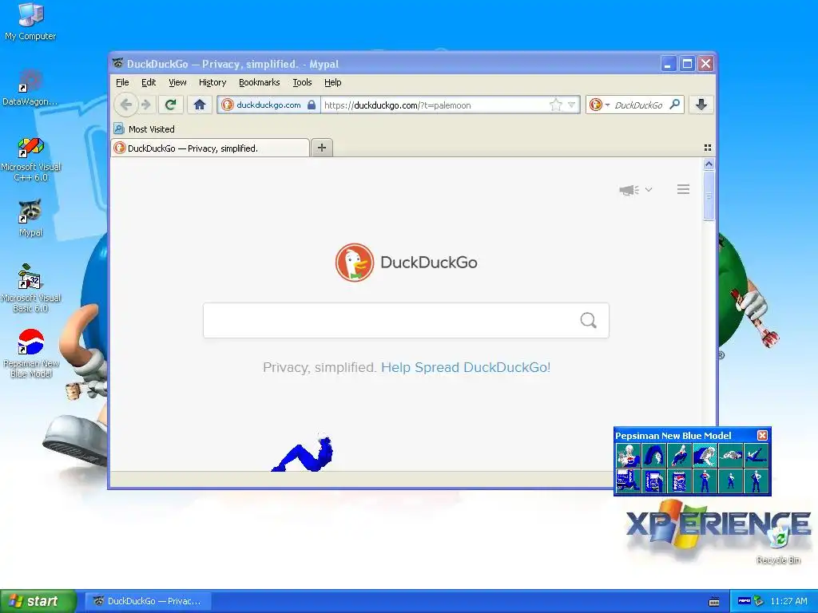This screenshot has height=613, width=818.
Task: Reload the page with the green refresh icon
Action: click(170, 105)
